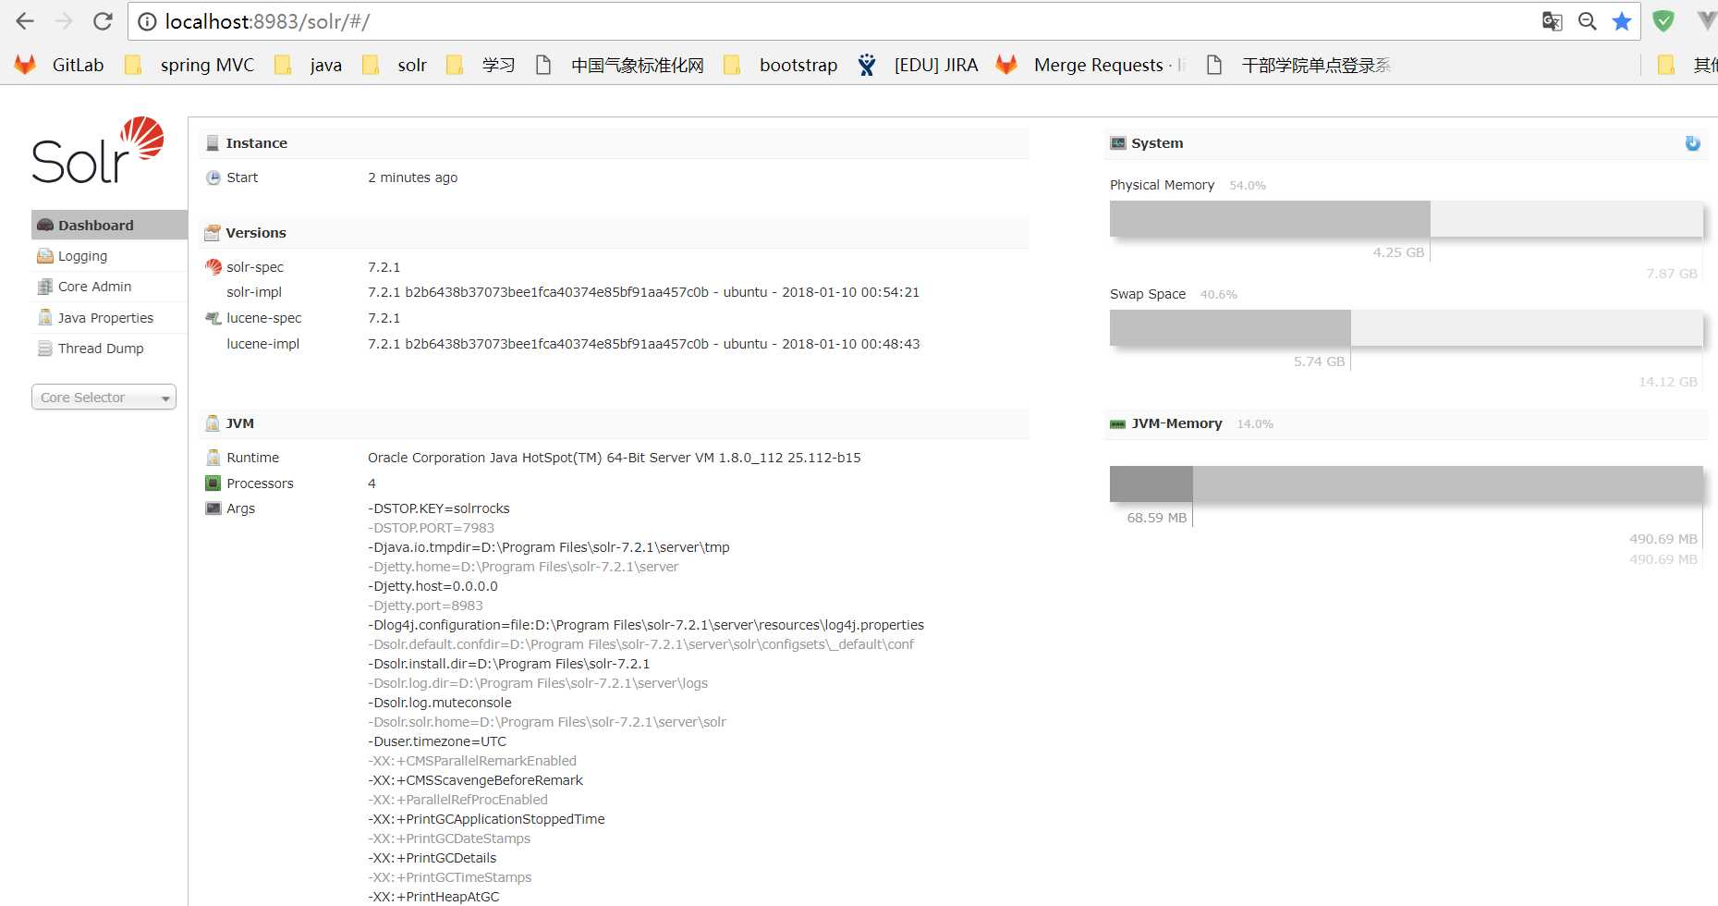The height and width of the screenshot is (906, 1718).
Task: Click the Core Admin sidebar icon
Action: point(45,287)
